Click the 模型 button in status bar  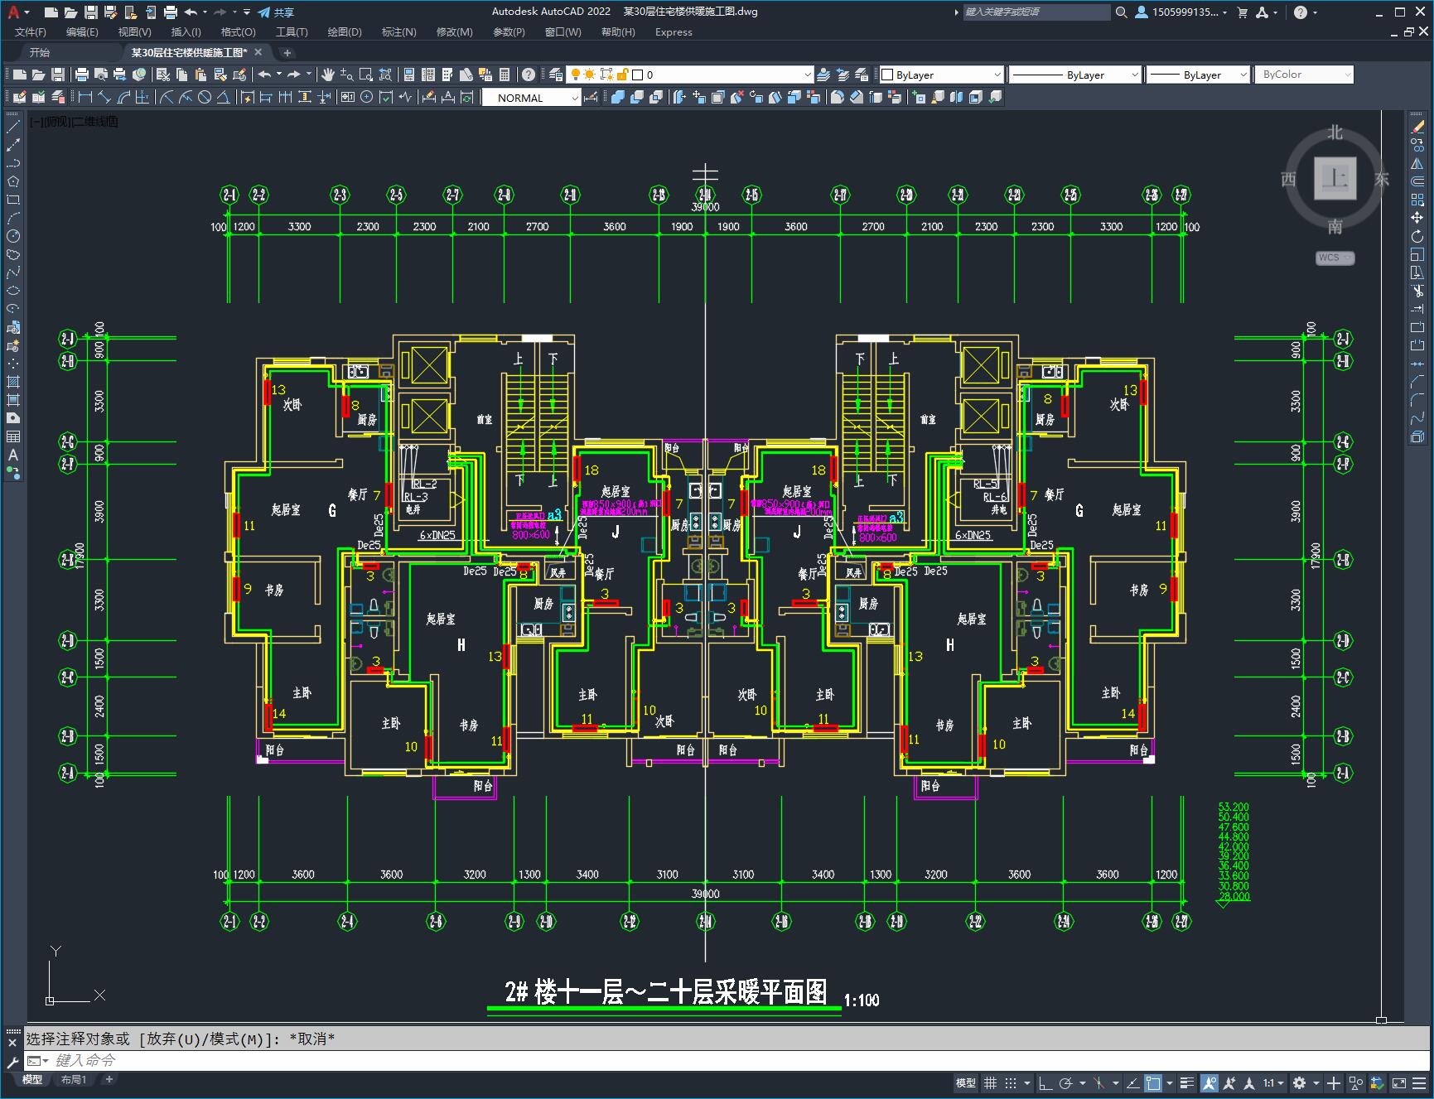(x=965, y=1082)
